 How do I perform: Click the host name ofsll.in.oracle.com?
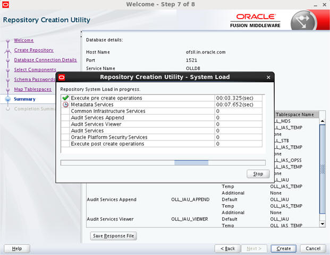[x=206, y=52]
